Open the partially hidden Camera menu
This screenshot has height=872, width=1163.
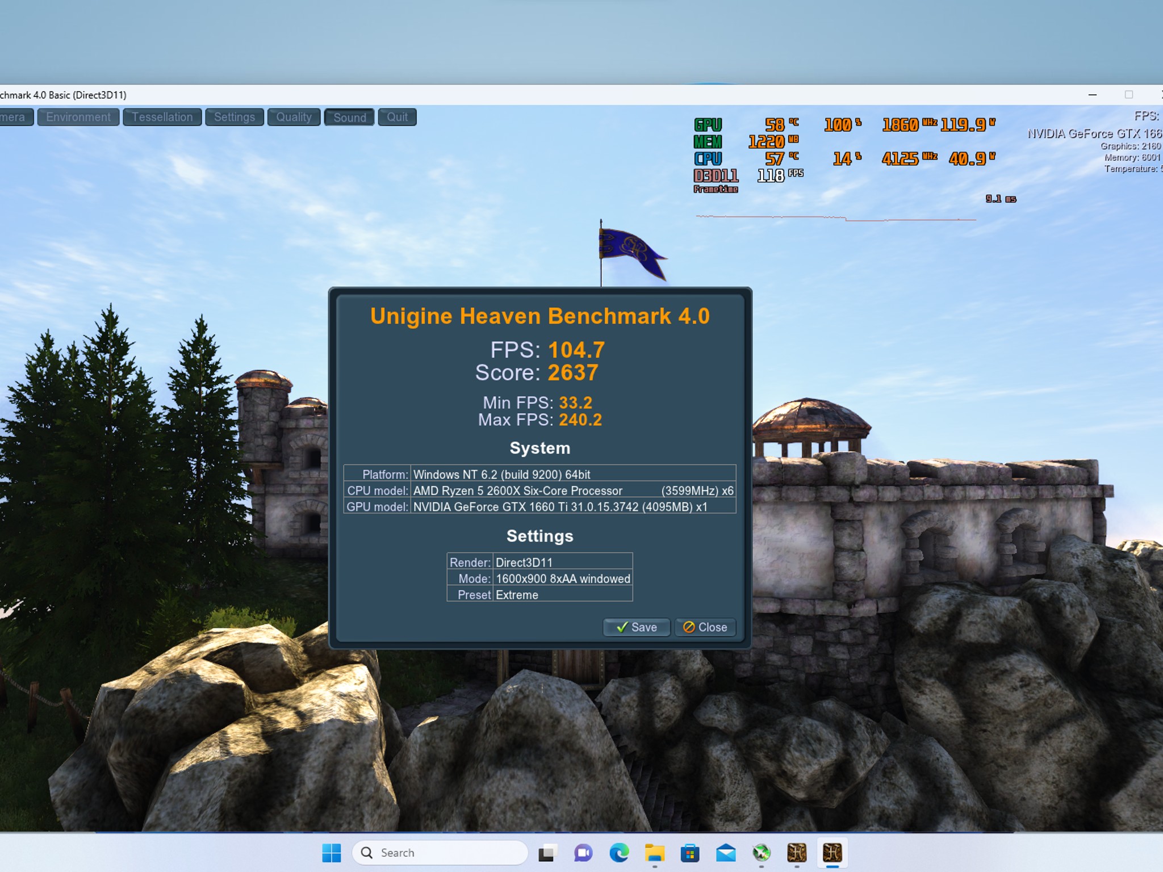(16, 117)
